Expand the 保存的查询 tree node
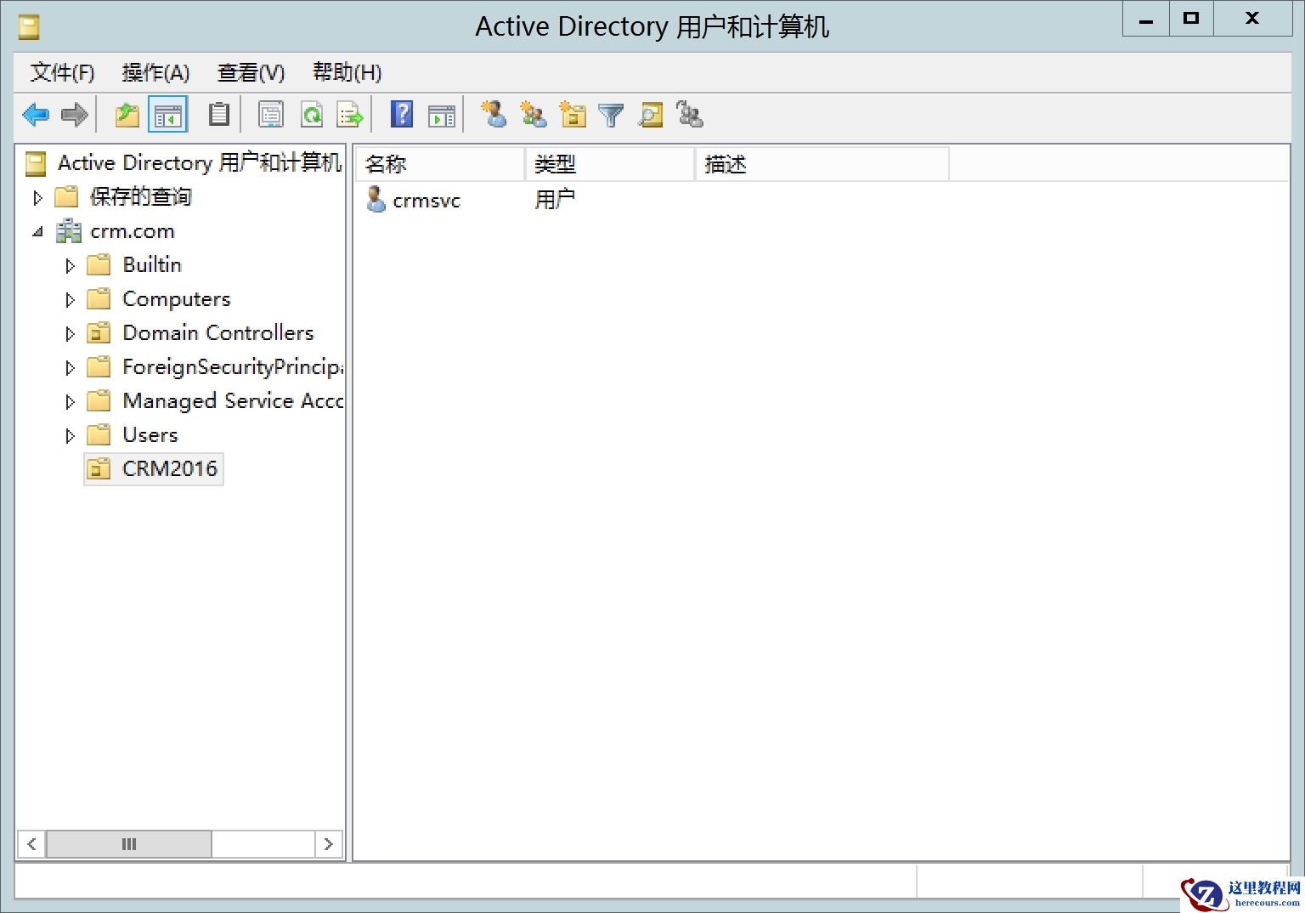1305x913 pixels. tap(37, 196)
